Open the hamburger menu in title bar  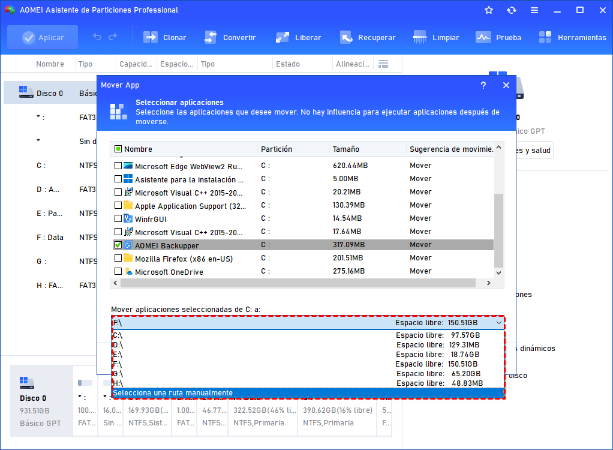pyautogui.click(x=534, y=10)
